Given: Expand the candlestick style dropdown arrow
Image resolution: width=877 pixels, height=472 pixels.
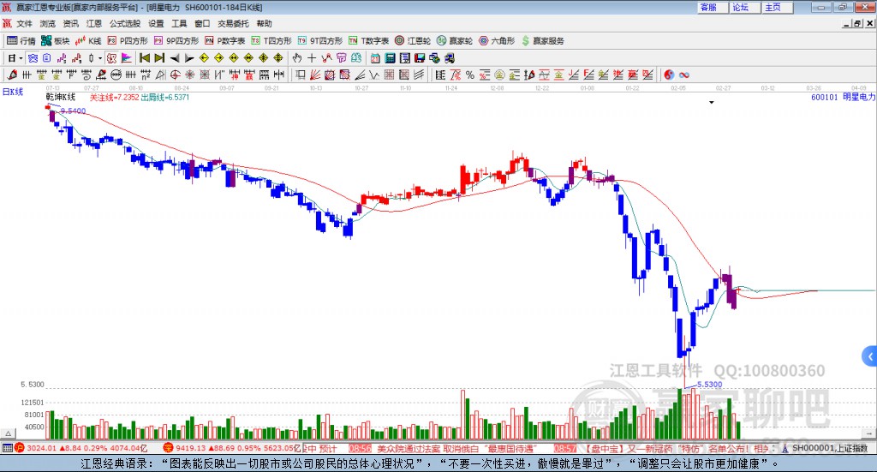Looking at the screenshot, I should pos(100,58).
